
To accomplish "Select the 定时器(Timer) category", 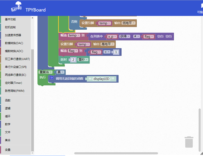I will pos(14,83).
